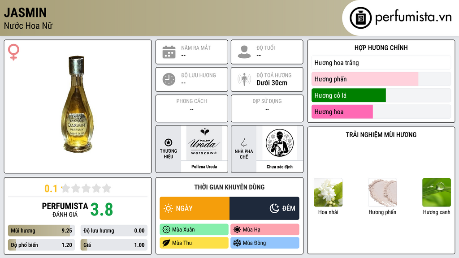
Task: Click the Hương hoa trắng accord bar
Action: (x=381, y=63)
